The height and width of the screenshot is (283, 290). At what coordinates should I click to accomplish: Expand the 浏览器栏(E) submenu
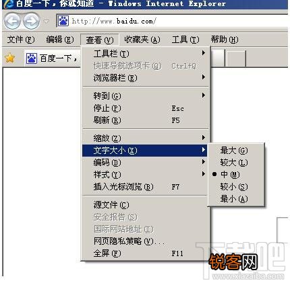(x=145, y=78)
